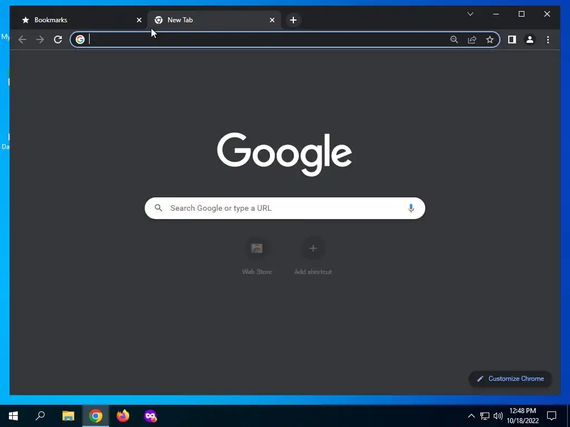Open the profile avatar menu

pos(530,39)
